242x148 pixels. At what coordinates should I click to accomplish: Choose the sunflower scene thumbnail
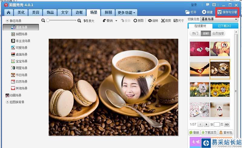(x=220, y=89)
